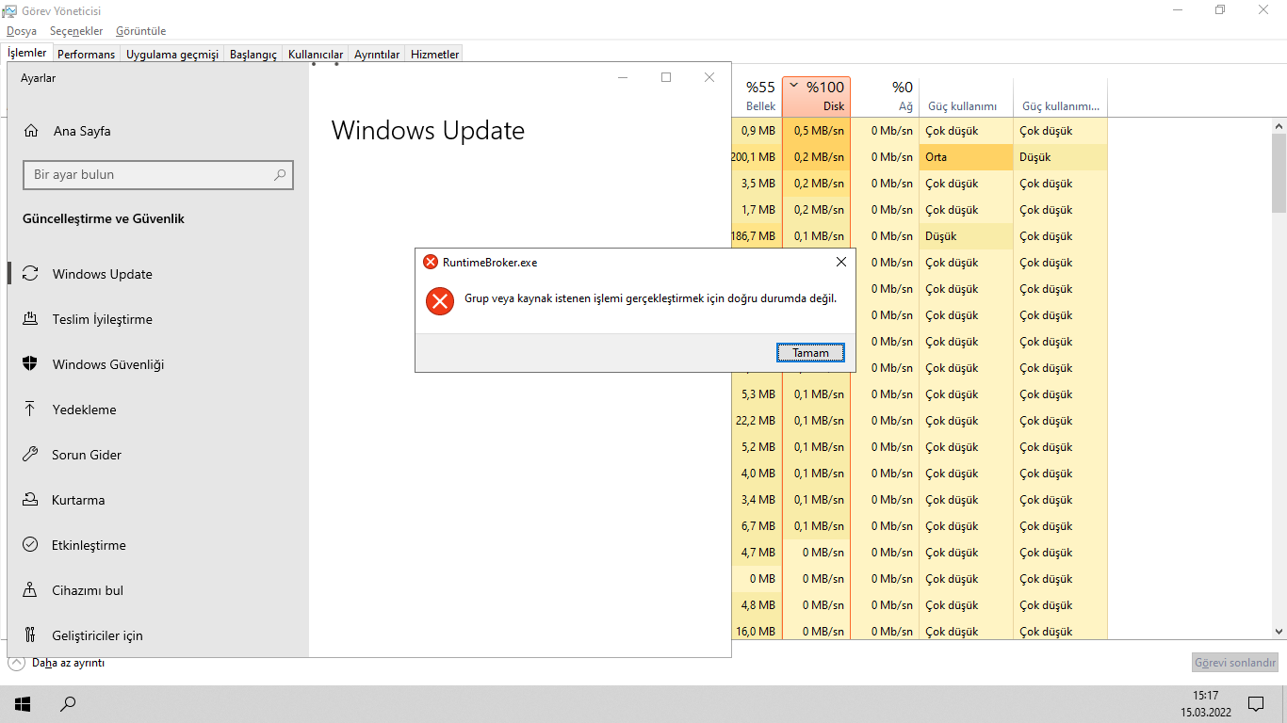Choose the Yedekleme upload-arrow icon

(x=30, y=410)
